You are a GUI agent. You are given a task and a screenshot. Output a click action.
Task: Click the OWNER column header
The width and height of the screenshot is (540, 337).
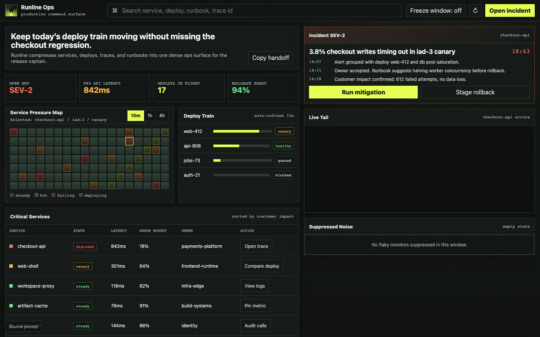pyautogui.click(x=187, y=231)
